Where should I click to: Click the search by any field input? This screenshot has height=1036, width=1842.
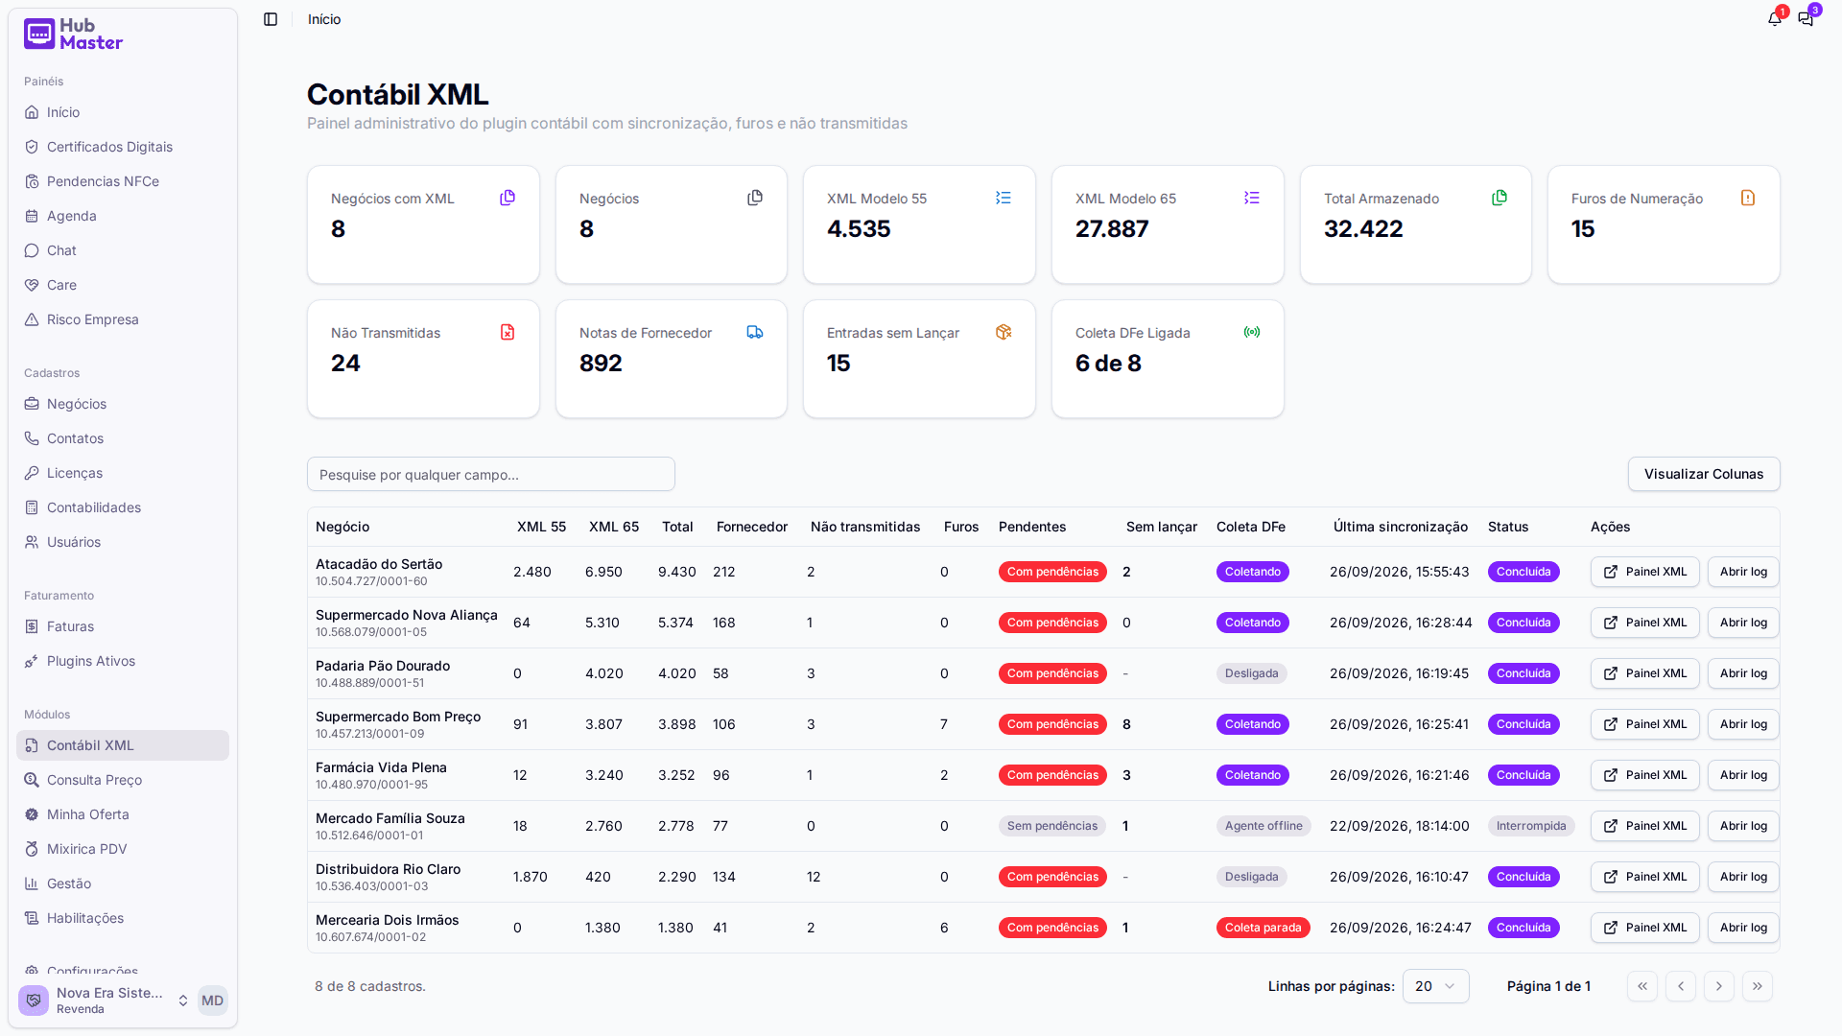(x=491, y=474)
